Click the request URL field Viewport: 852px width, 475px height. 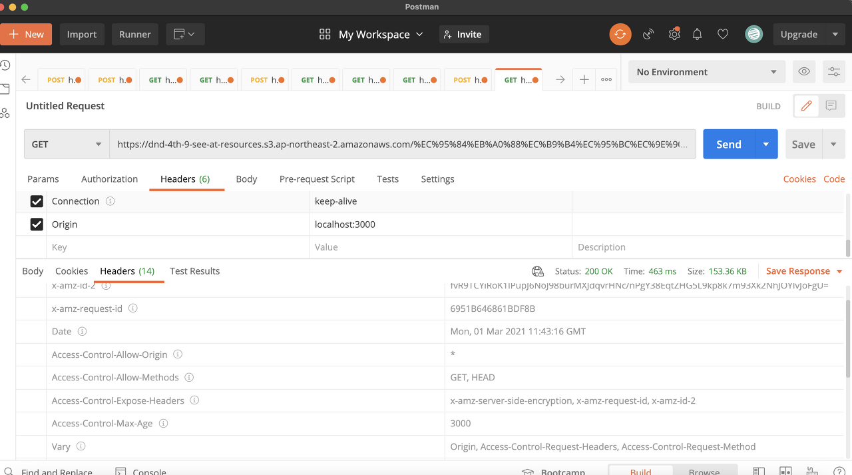click(403, 144)
